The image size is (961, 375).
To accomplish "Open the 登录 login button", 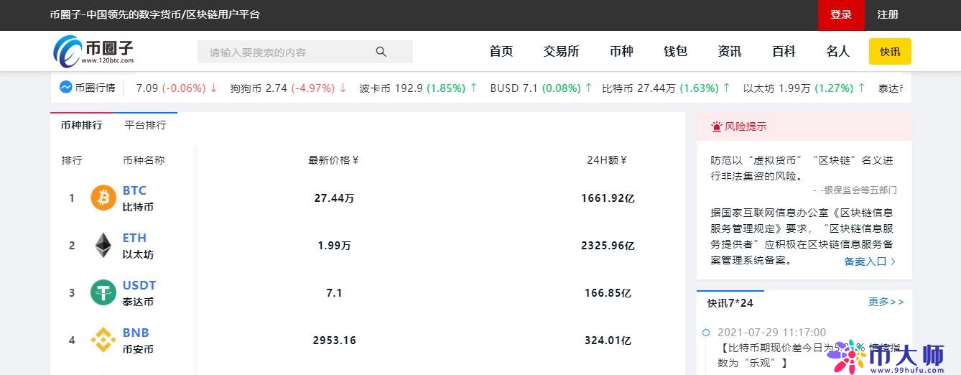I will (x=841, y=15).
